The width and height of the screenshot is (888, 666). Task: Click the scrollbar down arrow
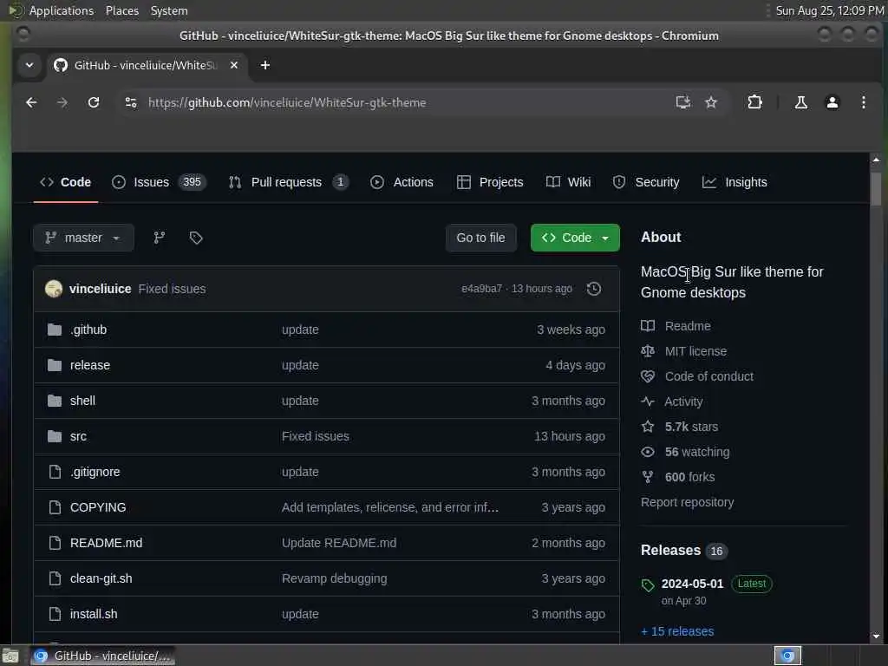[876, 636]
